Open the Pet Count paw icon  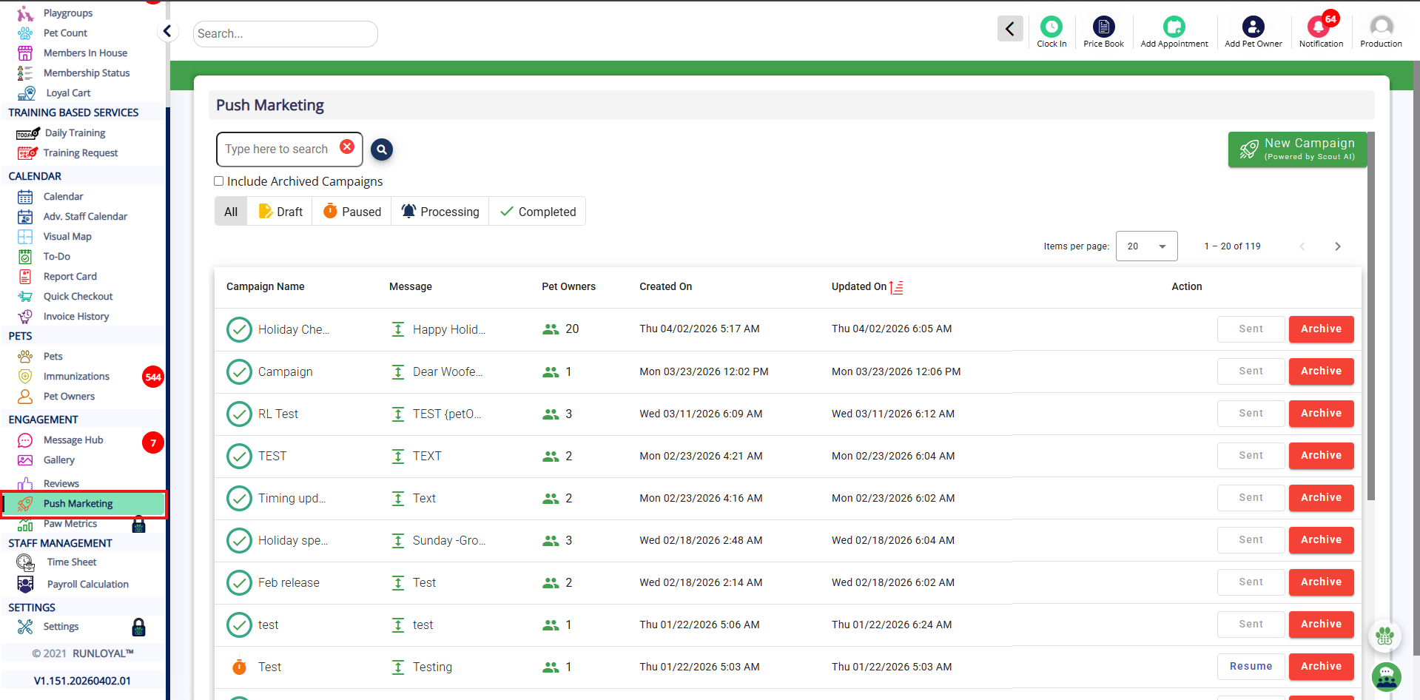click(25, 33)
